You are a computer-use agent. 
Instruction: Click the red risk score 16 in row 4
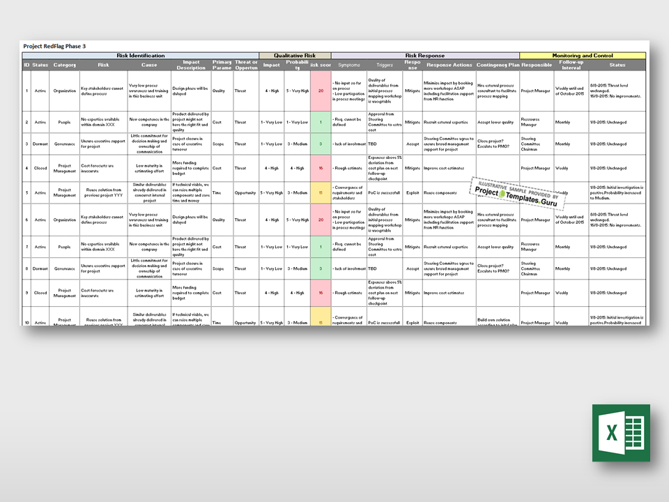[321, 168]
